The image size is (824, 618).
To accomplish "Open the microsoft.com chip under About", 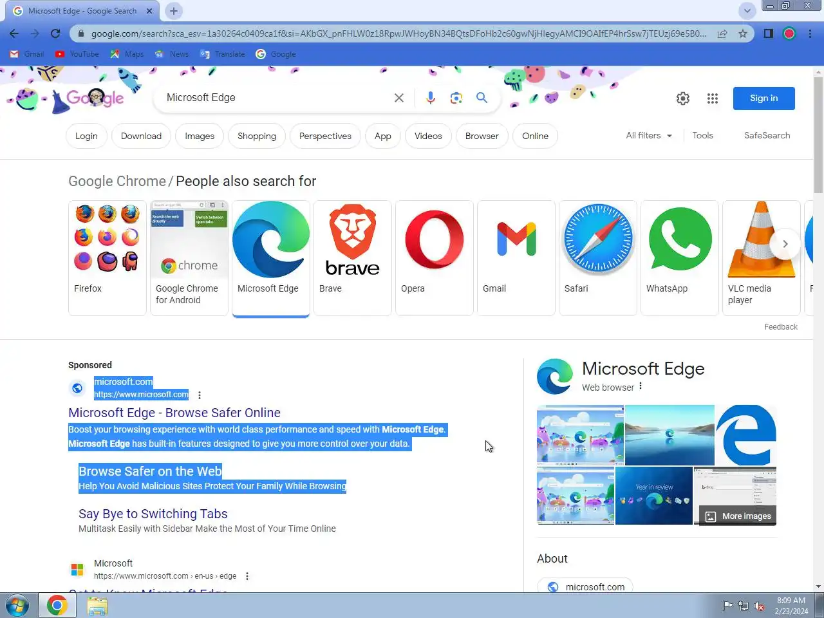I will (585, 586).
